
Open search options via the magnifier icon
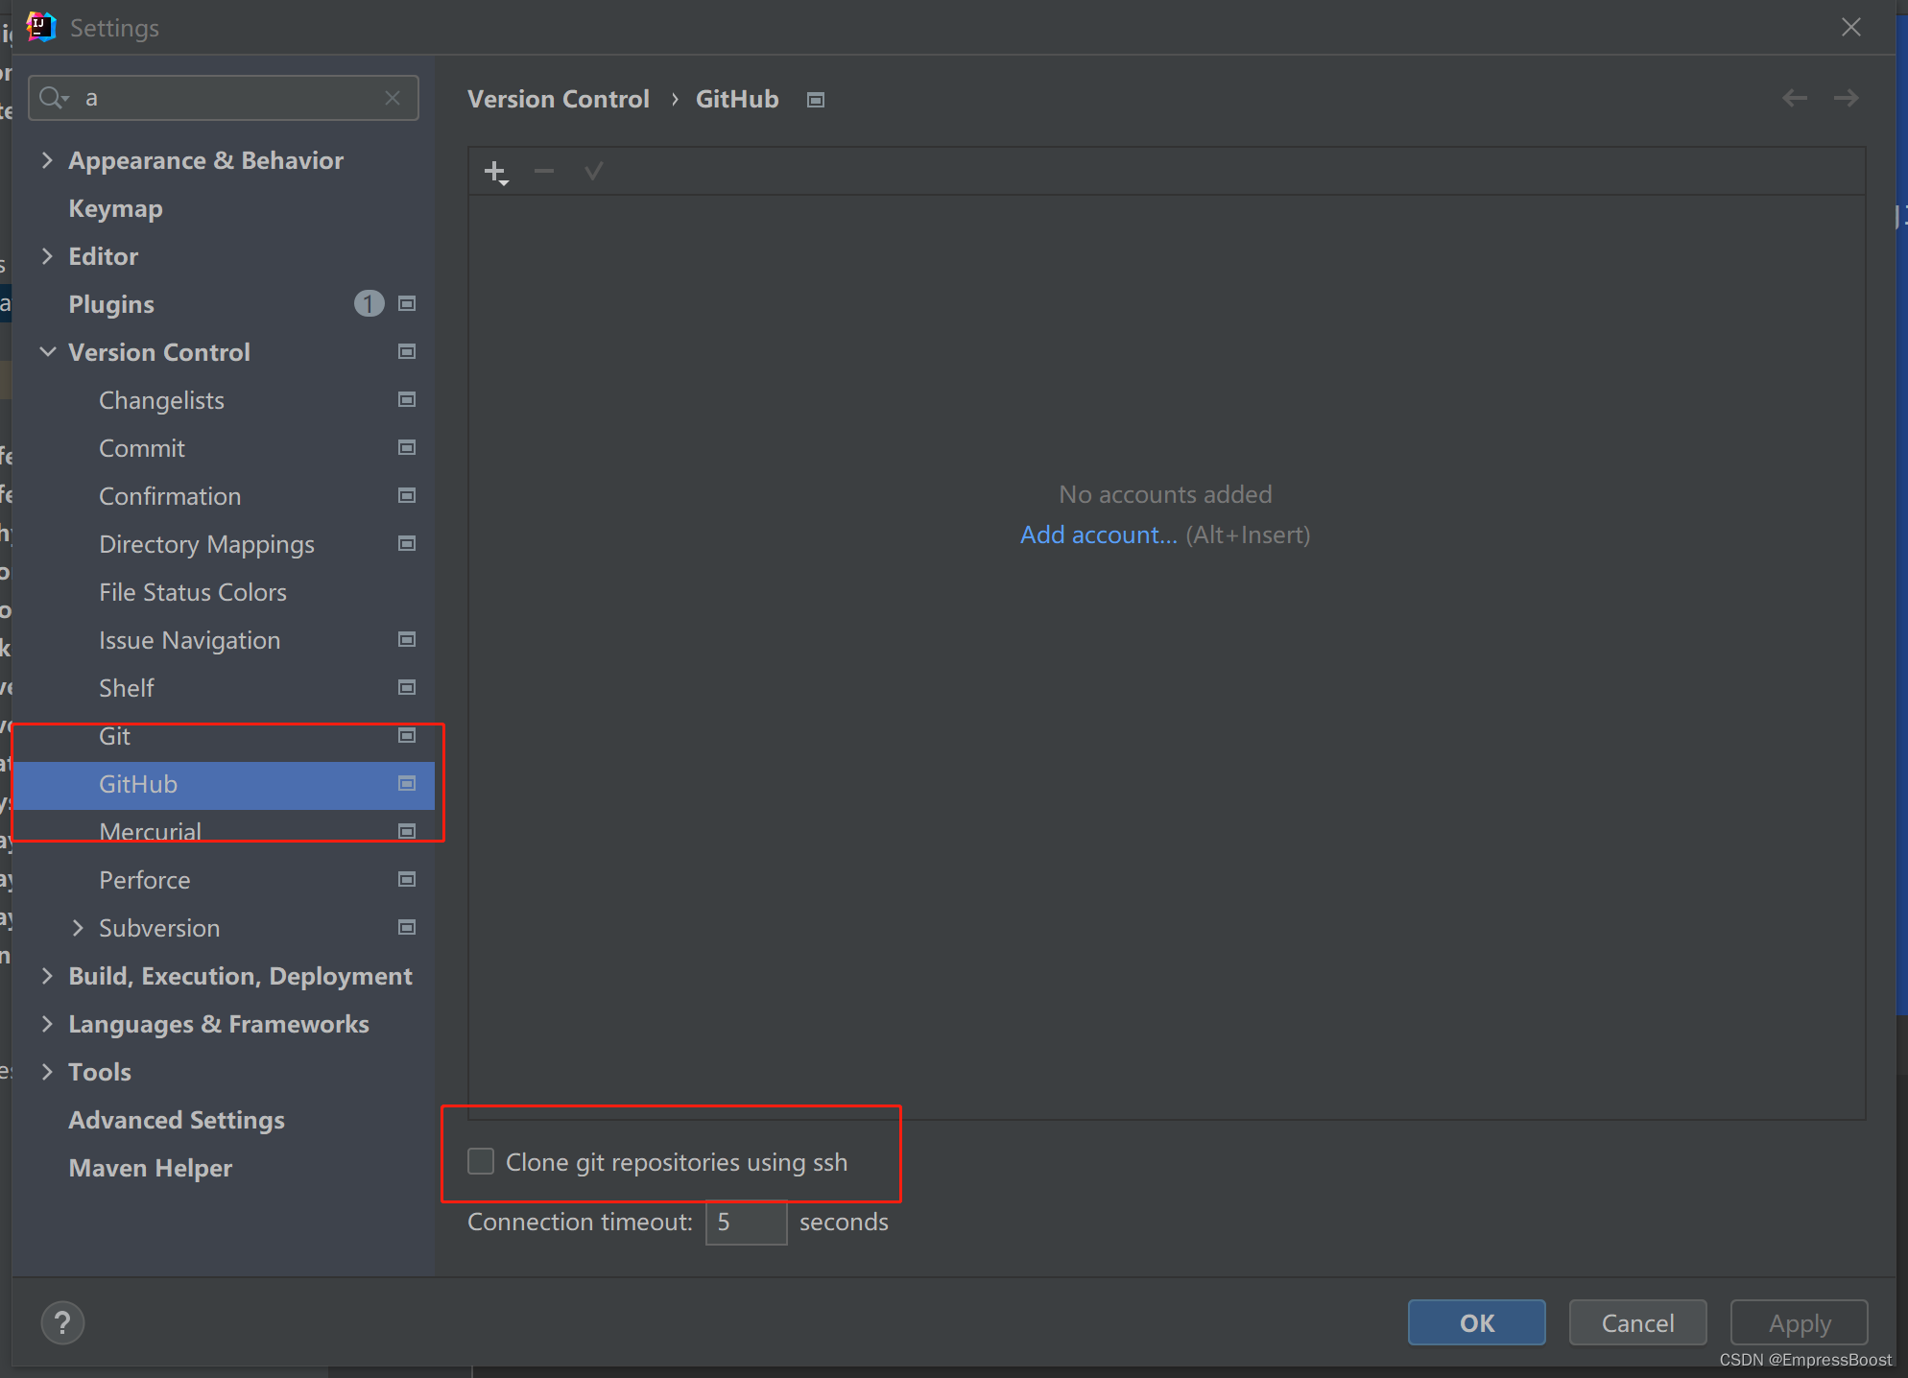coord(53,97)
